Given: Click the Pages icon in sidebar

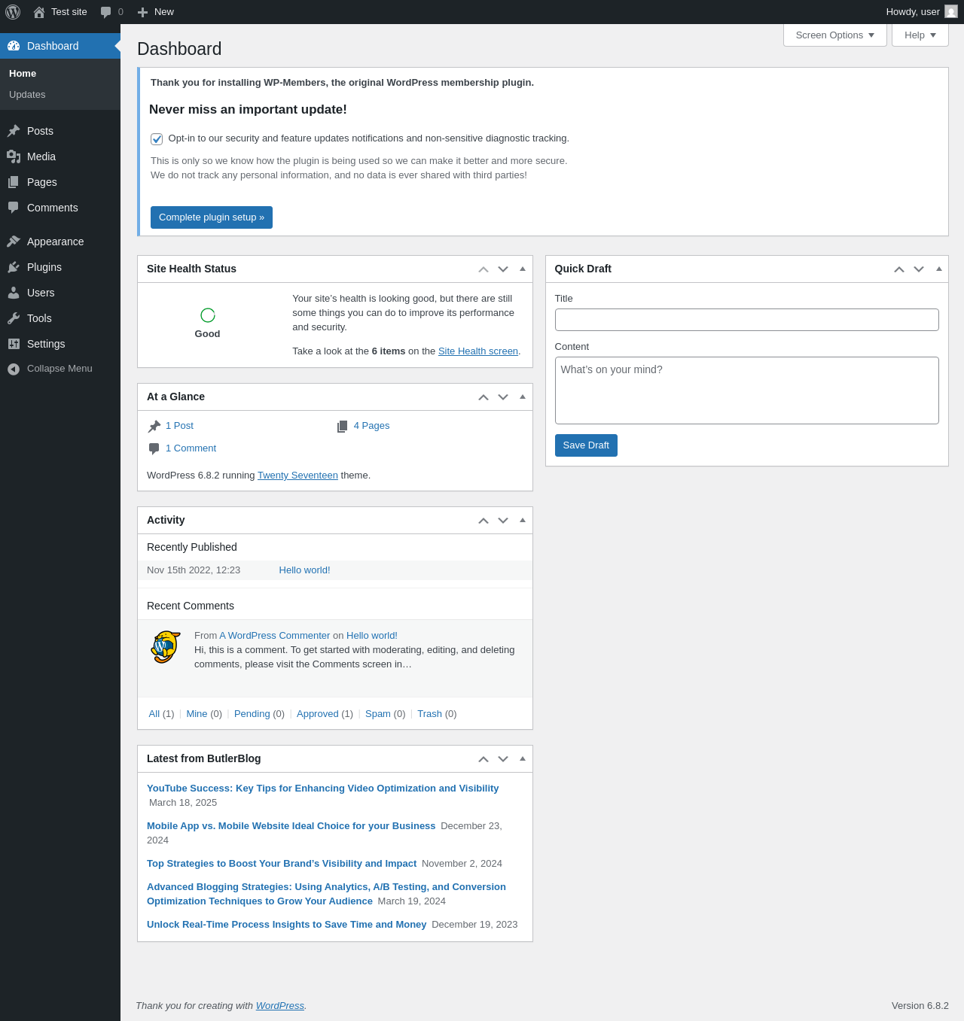Looking at the screenshot, I should click(x=14, y=182).
